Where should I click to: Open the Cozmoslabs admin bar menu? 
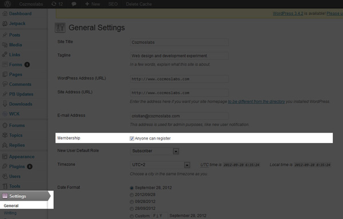31,4
